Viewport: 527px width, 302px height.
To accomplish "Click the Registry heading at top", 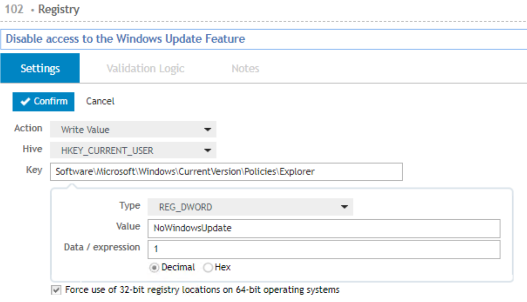I will point(59,9).
